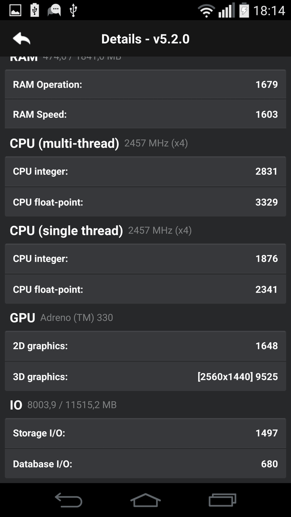Tap the chat bubble notification icon

(x=54, y=10)
